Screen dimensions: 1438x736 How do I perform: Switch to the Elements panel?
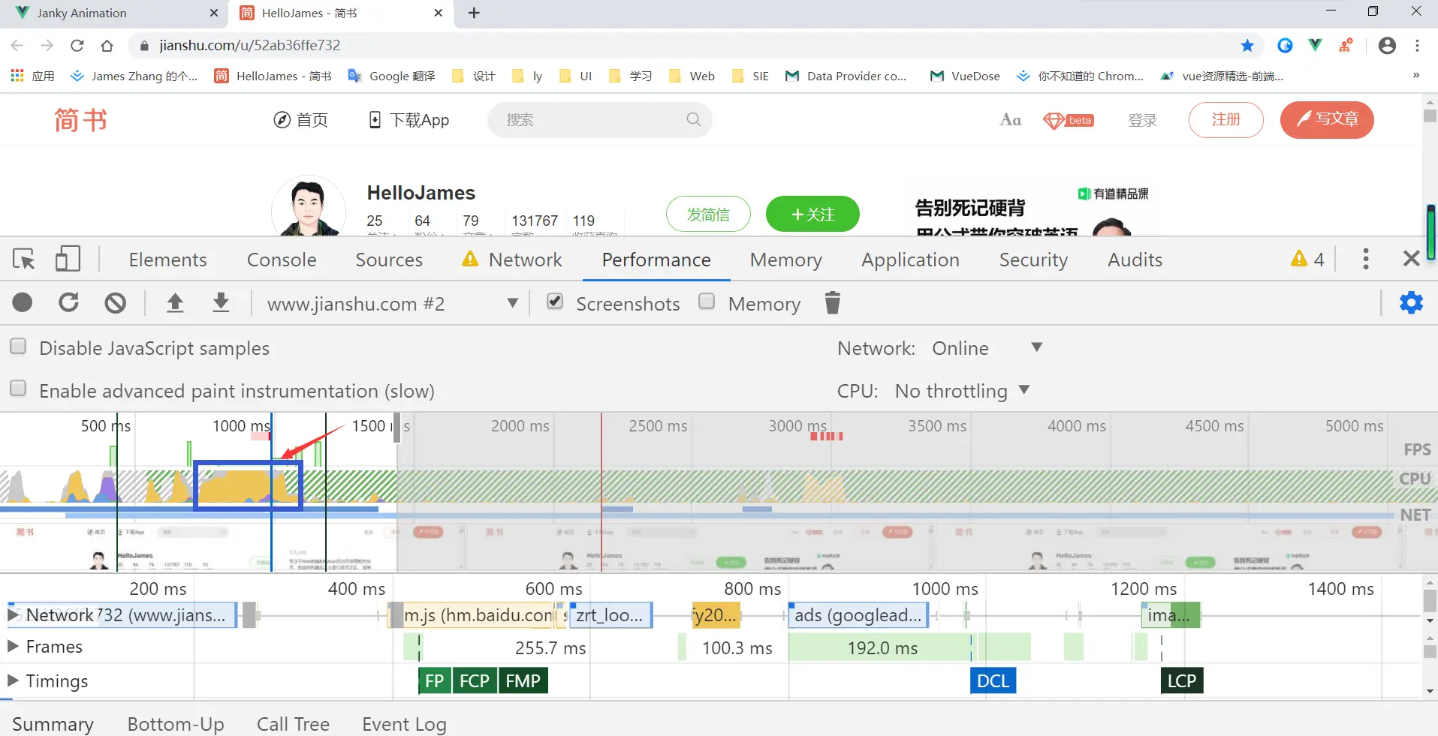click(x=167, y=260)
